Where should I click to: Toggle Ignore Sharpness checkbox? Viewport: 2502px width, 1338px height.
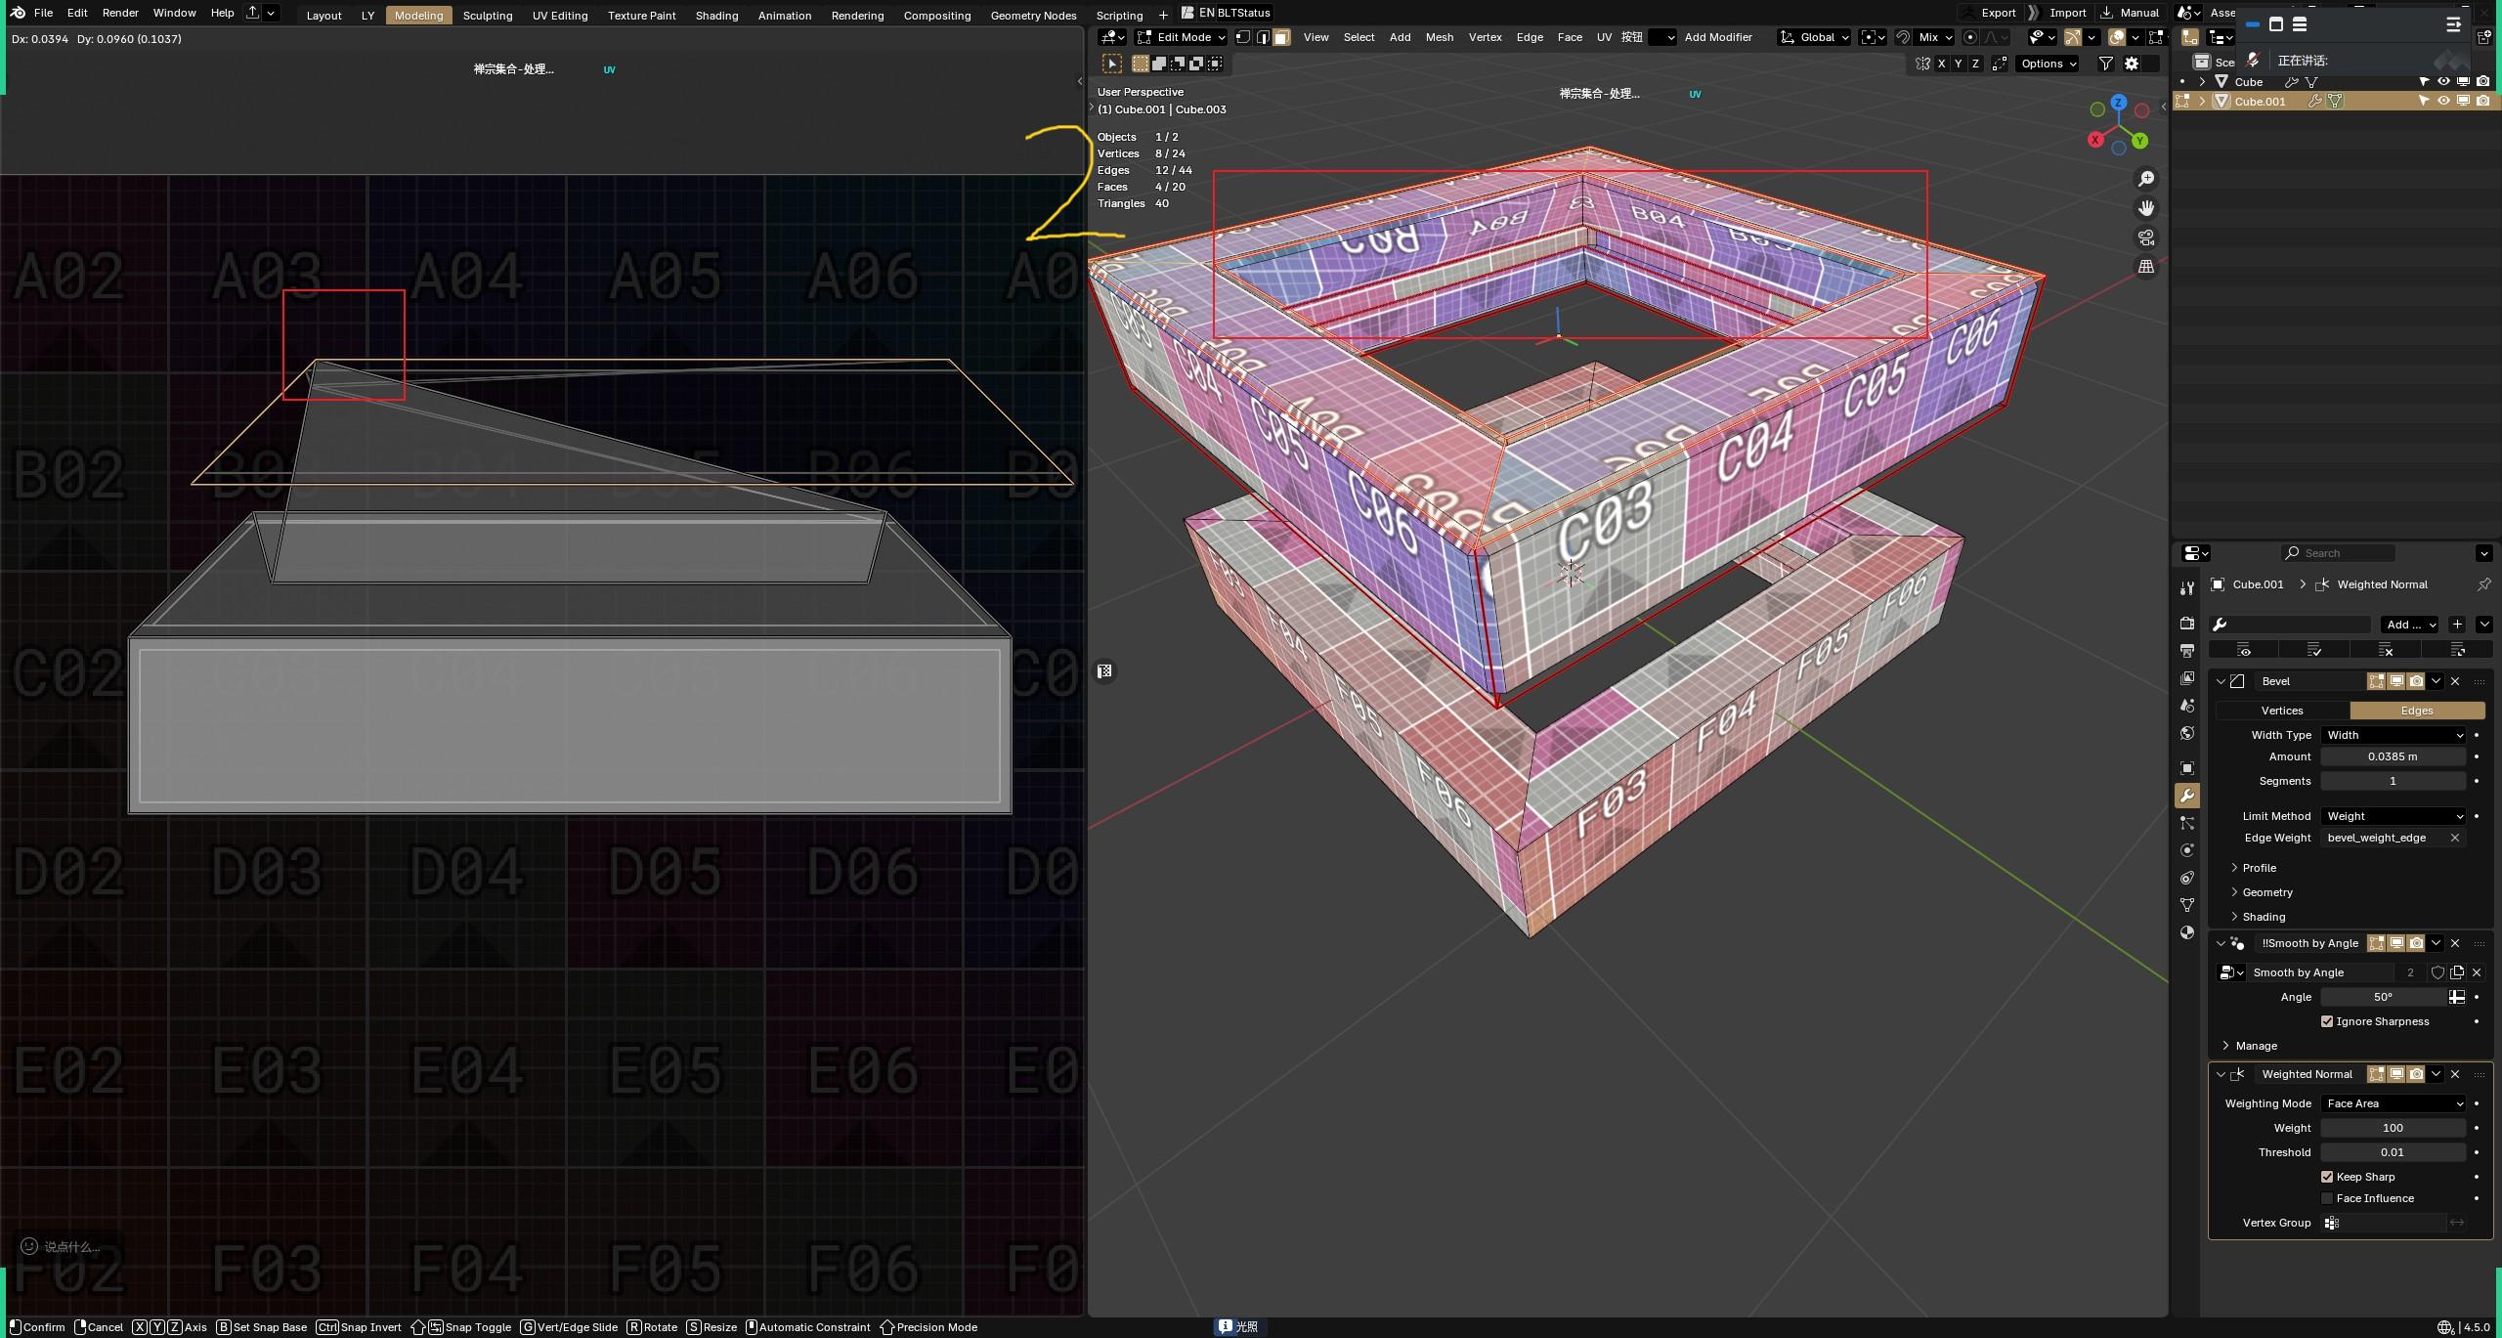coord(2327,1021)
